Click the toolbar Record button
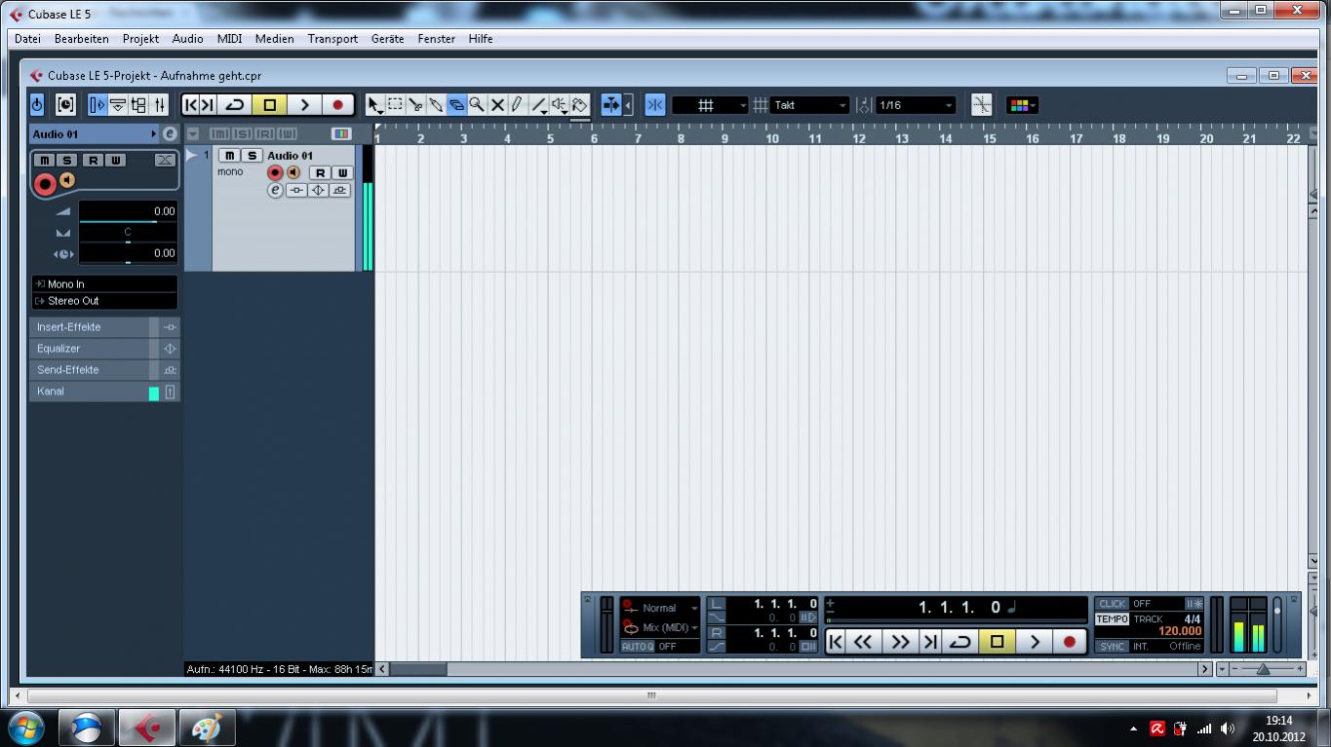This screenshot has width=1331, height=747. pyautogui.click(x=337, y=105)
